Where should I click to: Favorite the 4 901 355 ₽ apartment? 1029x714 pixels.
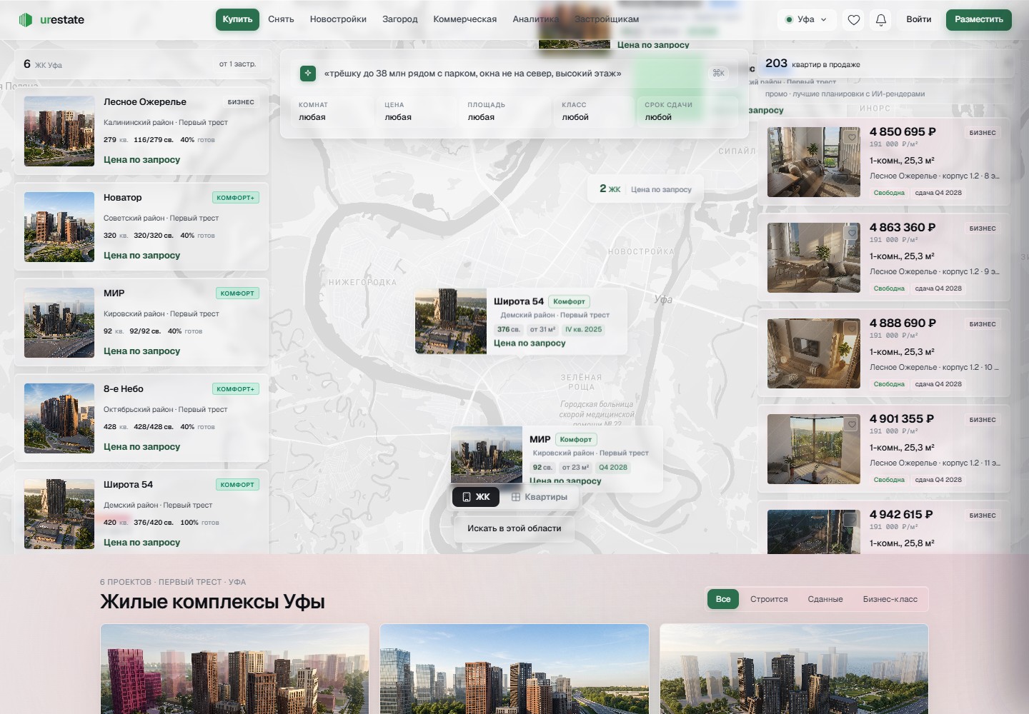click(851, 424)
